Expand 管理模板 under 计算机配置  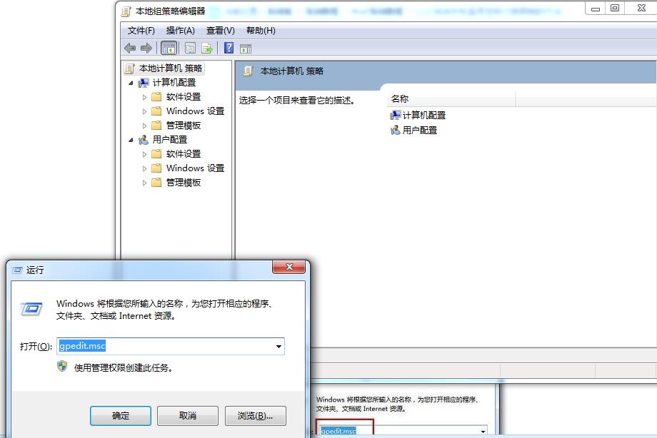pyautogui.click(x=144, y=126)
